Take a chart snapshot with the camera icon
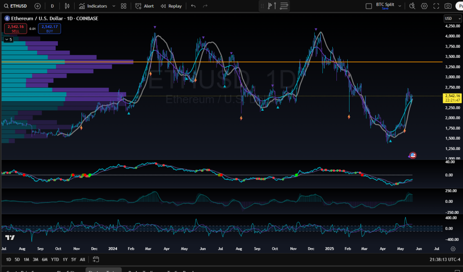The width and height of the screenshot is (463, 272). coord(448,6)
